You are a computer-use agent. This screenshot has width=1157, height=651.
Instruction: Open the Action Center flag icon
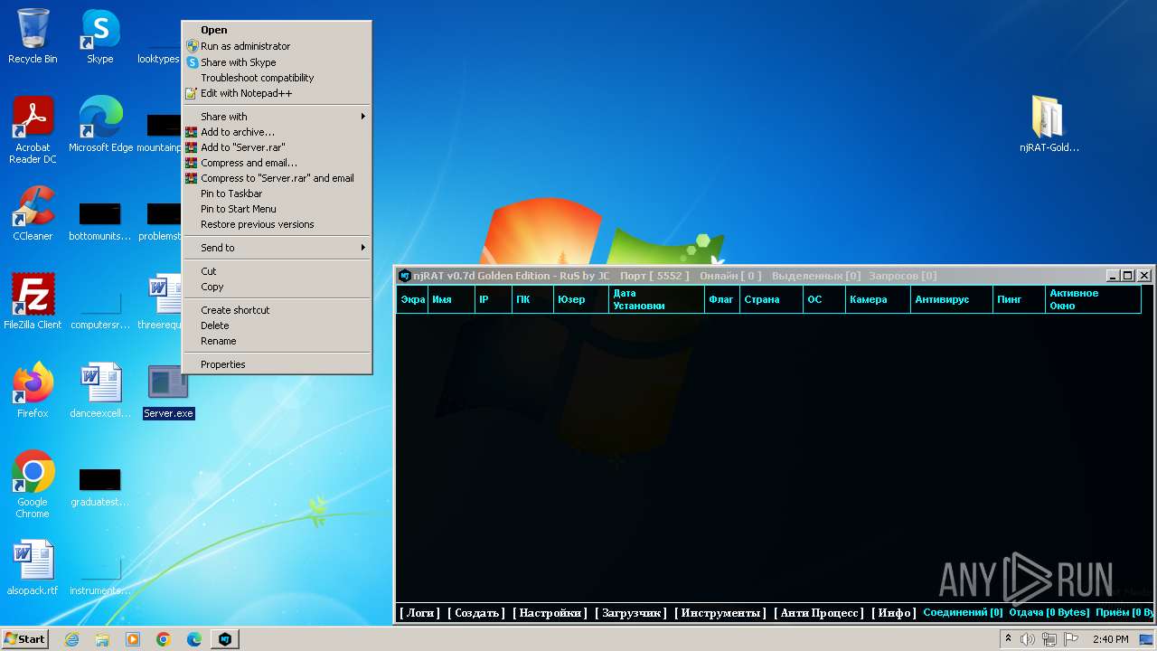point(1071,639)
